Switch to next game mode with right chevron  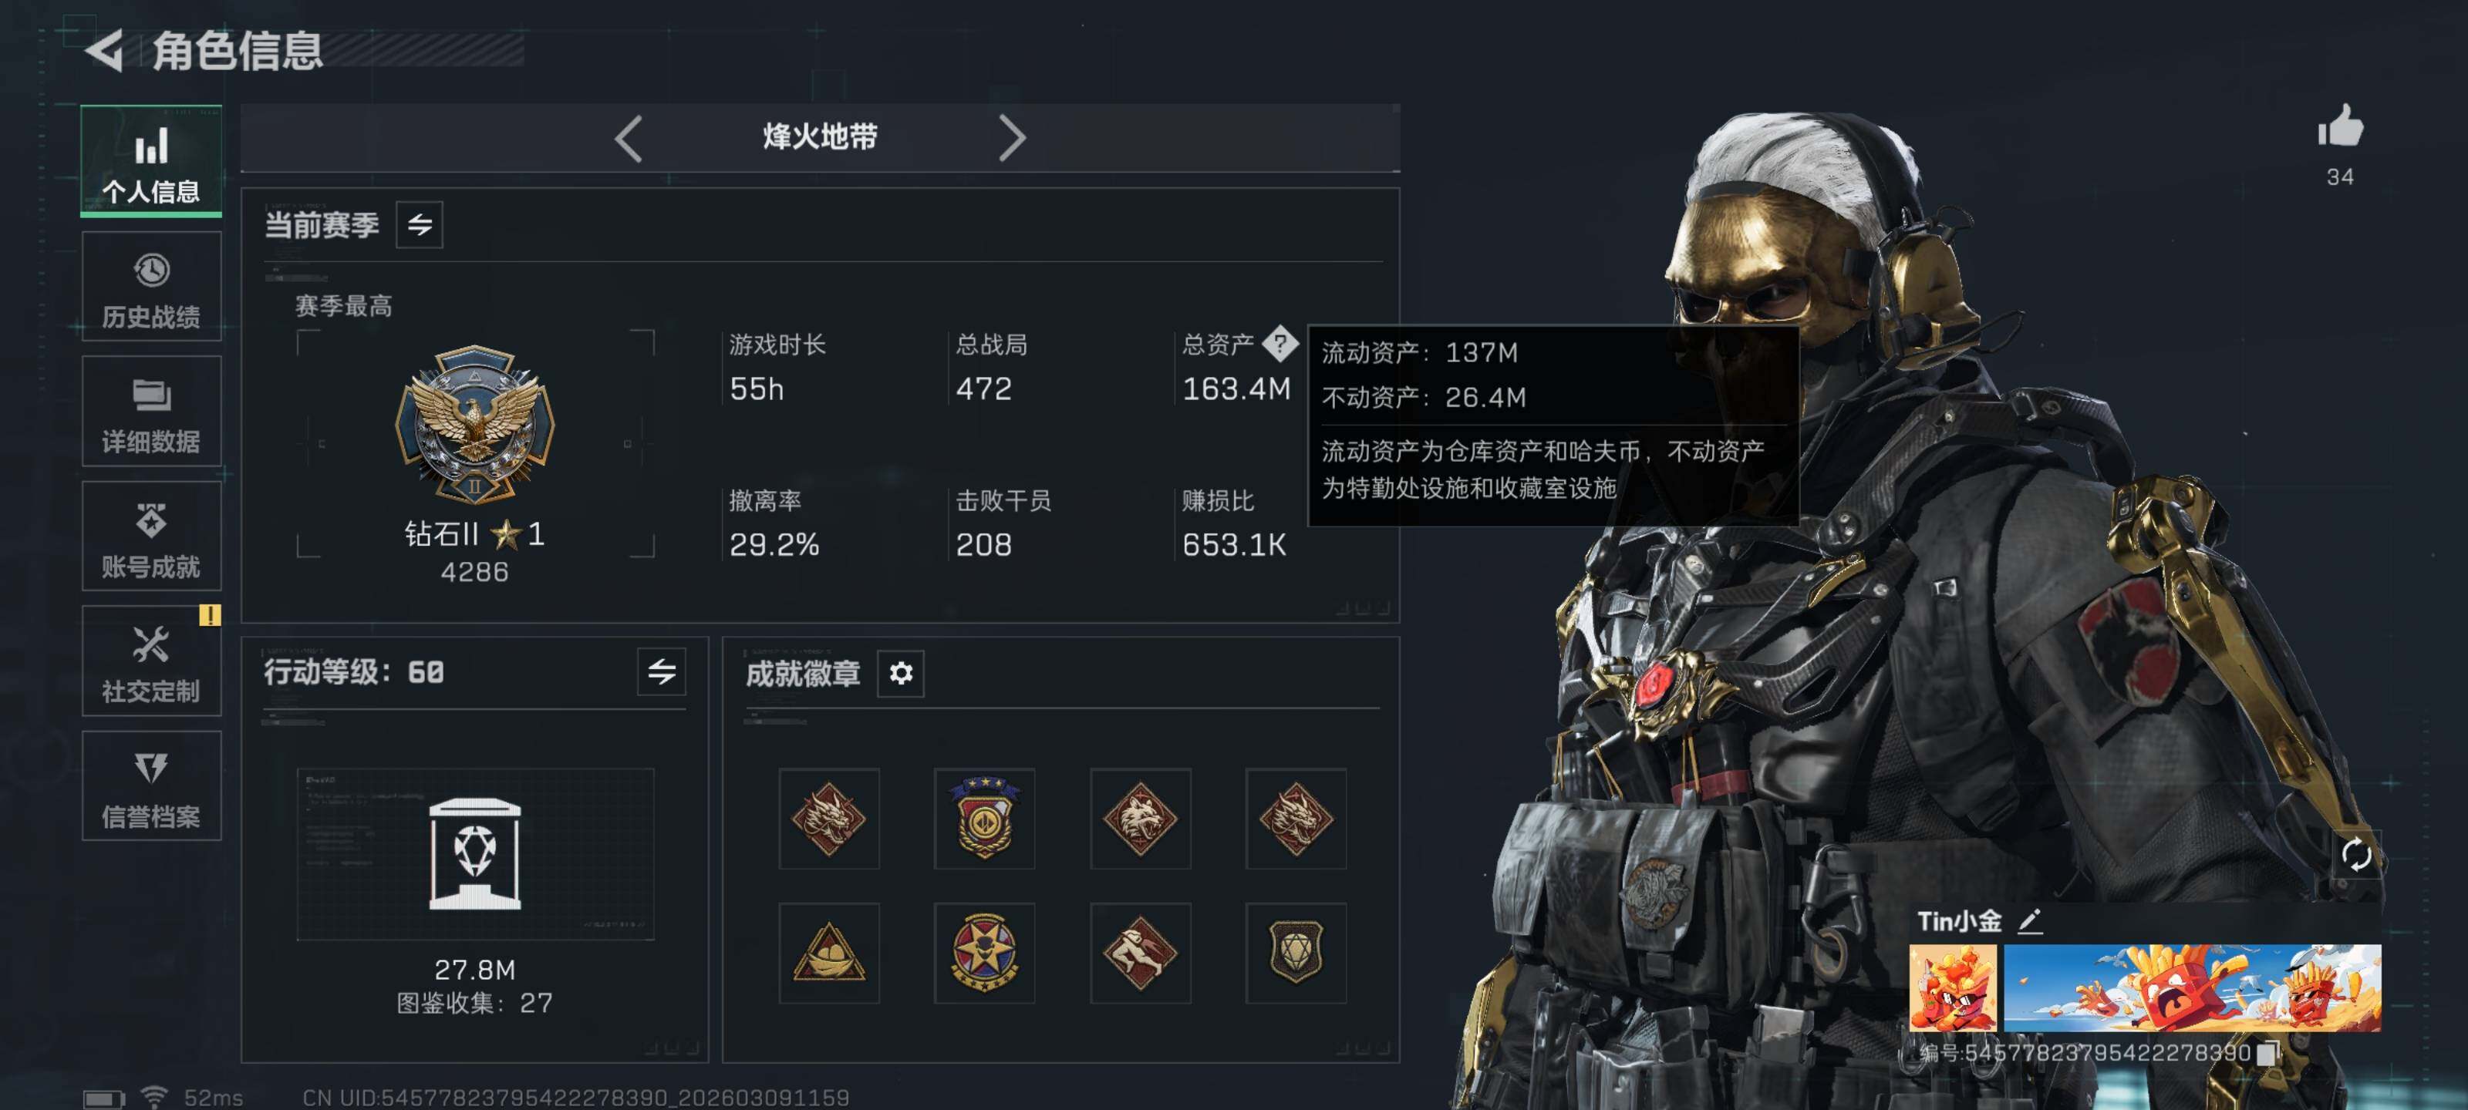[1012, 138]
